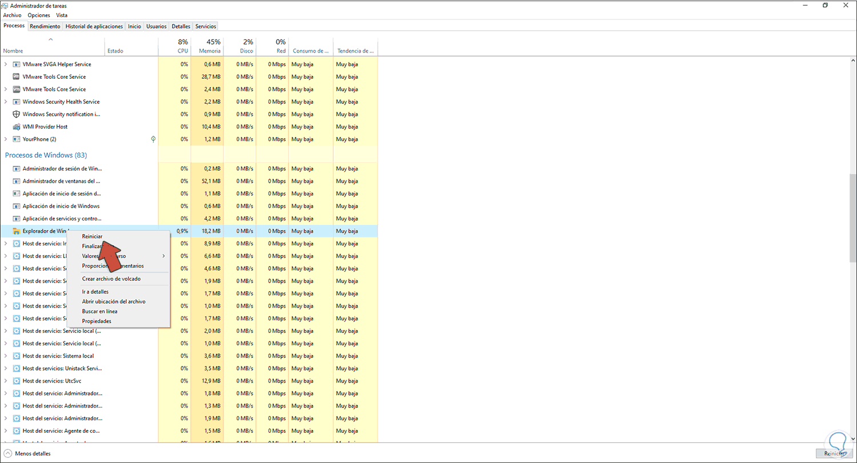This screenshot has height=463, width=857.
Task: Click the Explorador de Windows folder icon
Action: [x=17, y=231]
